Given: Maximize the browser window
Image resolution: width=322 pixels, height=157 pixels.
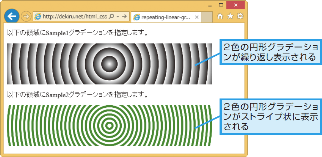Looking at the screenshot, I should tap(221, 5).
